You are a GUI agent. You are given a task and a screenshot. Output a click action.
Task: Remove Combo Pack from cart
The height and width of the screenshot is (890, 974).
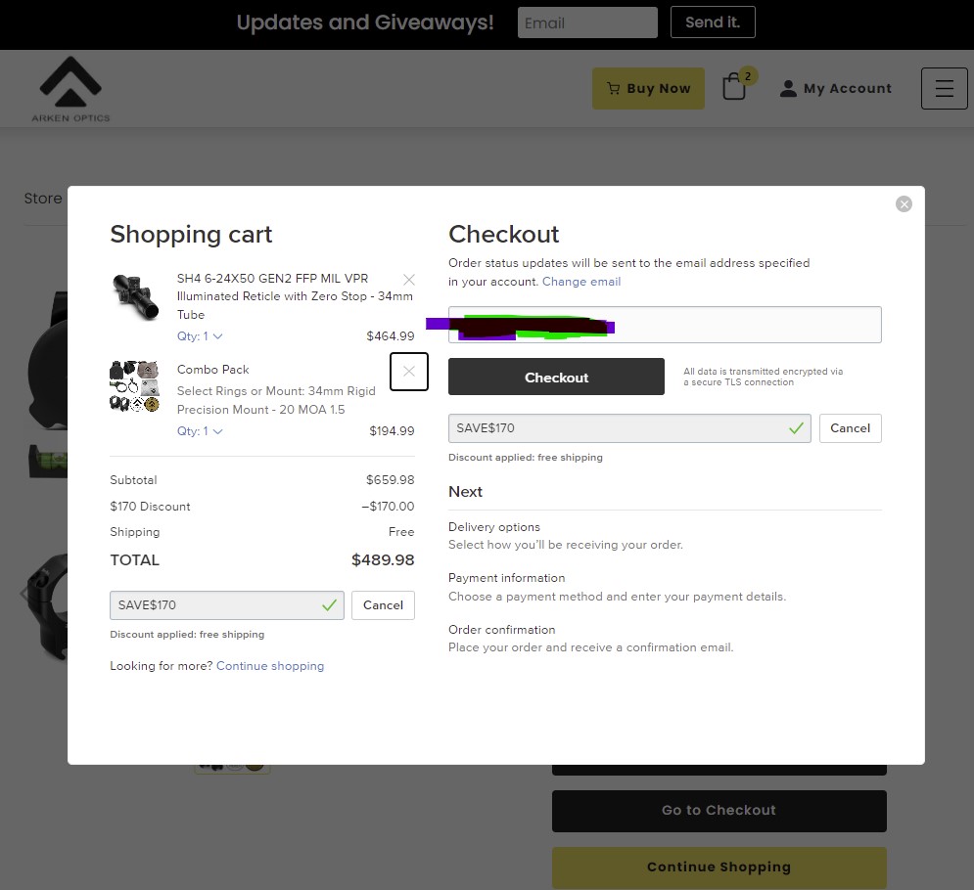[409, 371]
